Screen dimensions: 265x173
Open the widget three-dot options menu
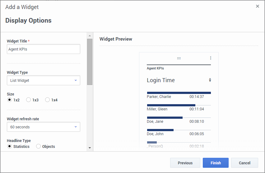click(211, 58)
